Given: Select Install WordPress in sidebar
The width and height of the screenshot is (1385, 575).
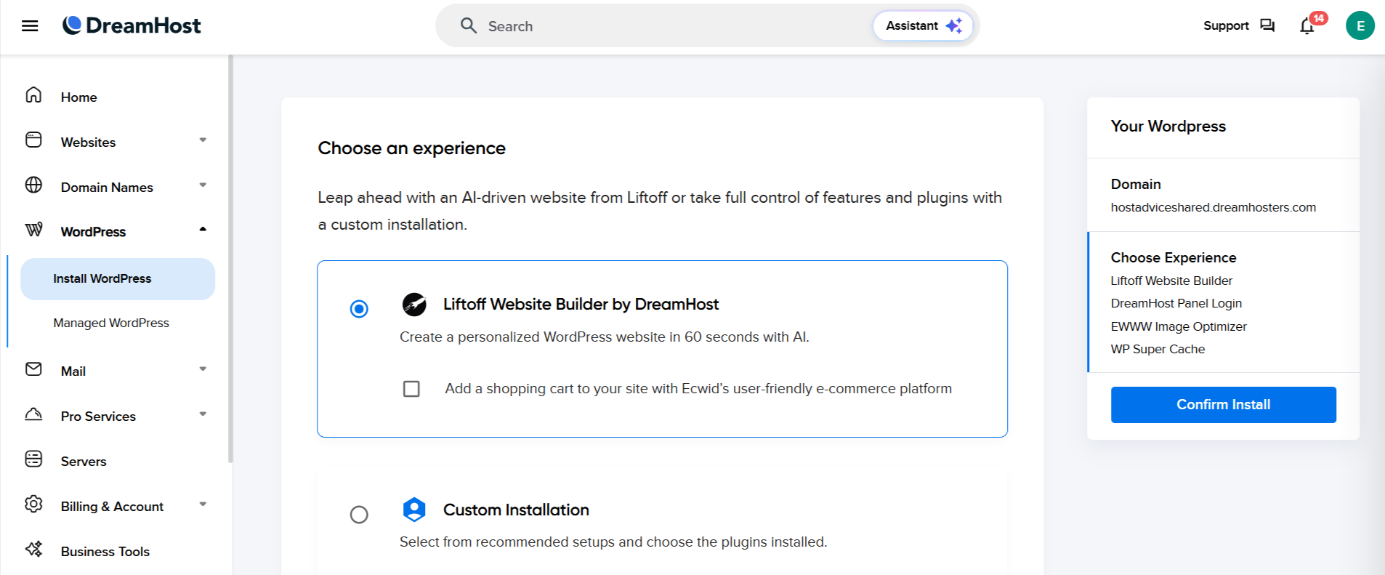Looking at the screenshot, I should point(118,279).
